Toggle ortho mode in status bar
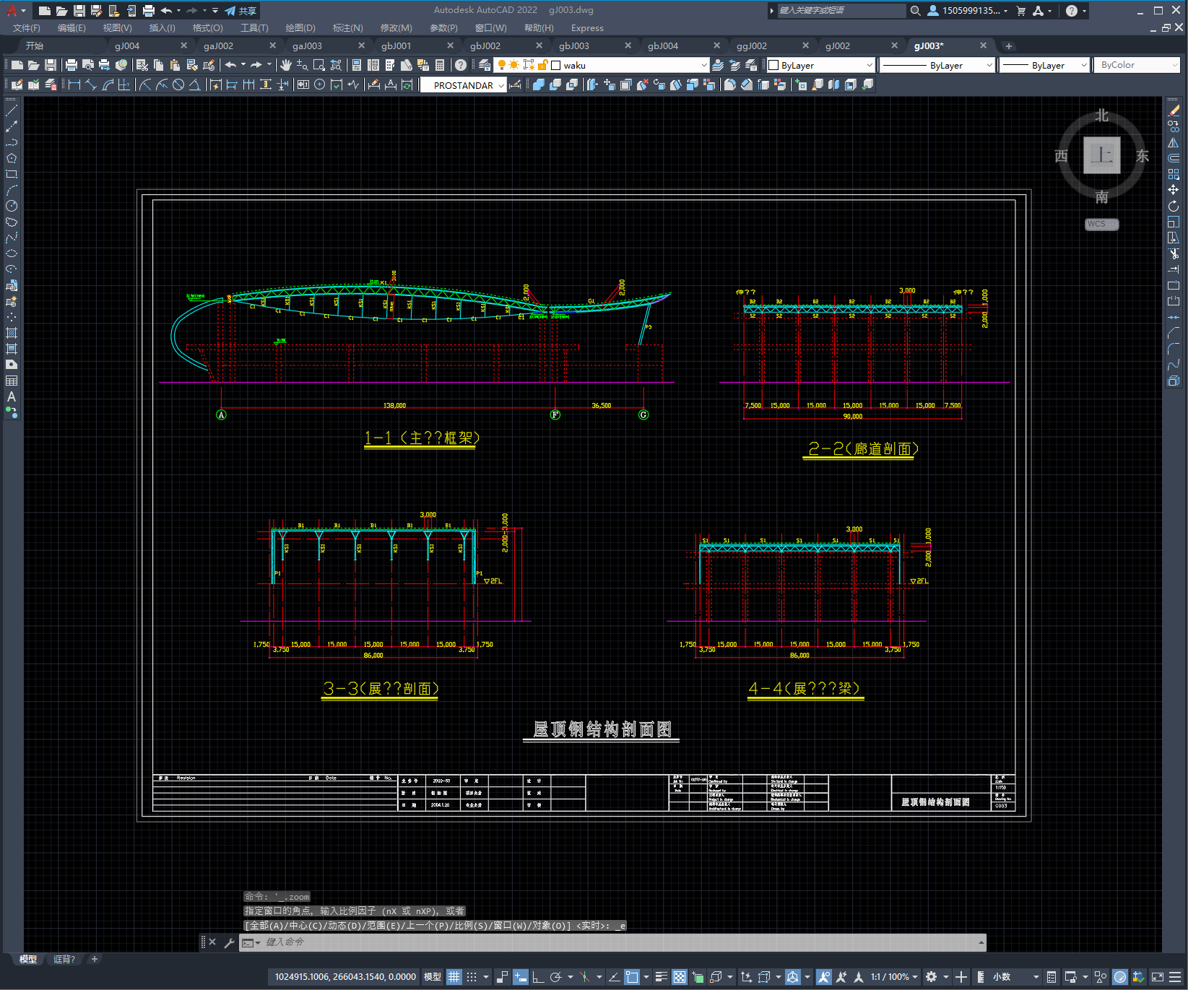 (538, 977)
